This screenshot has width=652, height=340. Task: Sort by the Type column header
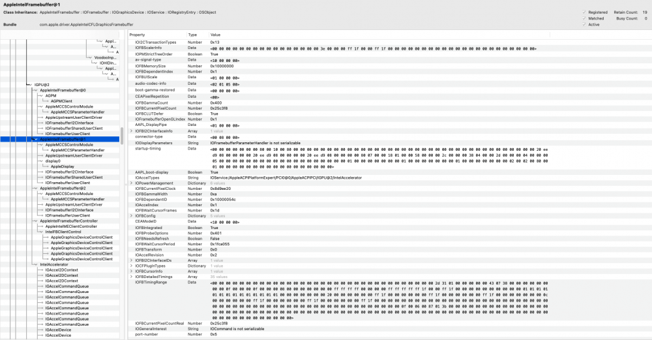[x=197, y=35]
